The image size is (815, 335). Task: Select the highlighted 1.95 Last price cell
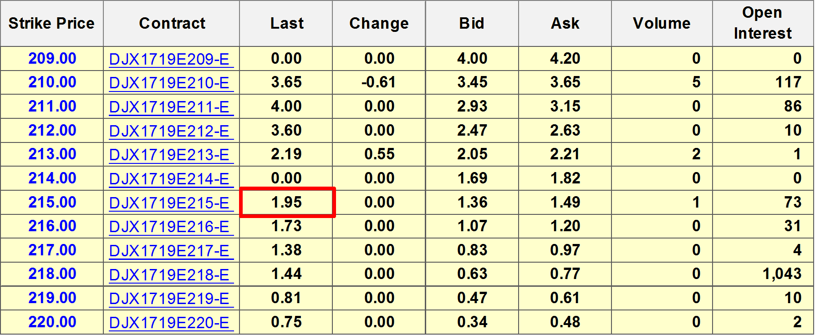tap(287, 203)
